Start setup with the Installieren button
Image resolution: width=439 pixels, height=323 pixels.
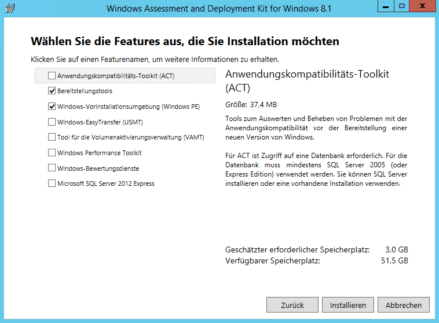point(347,305)
